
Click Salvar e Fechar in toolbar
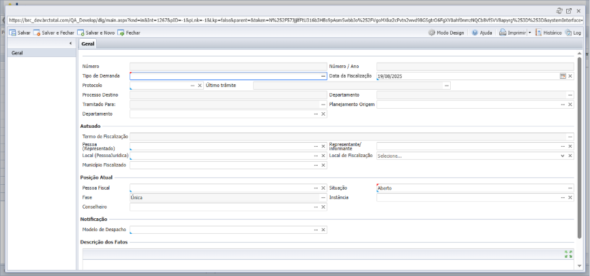pyautogui.click(x=54, y=33)
